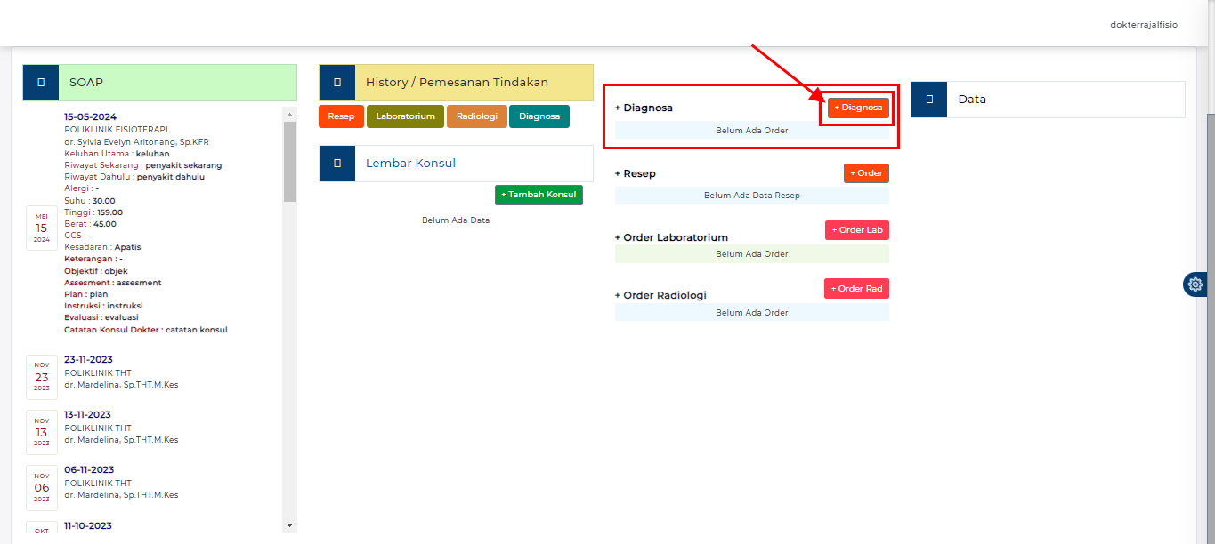
Task: Open the dokterrajalfisio user menu
Action: click(x=1143, y=25)
